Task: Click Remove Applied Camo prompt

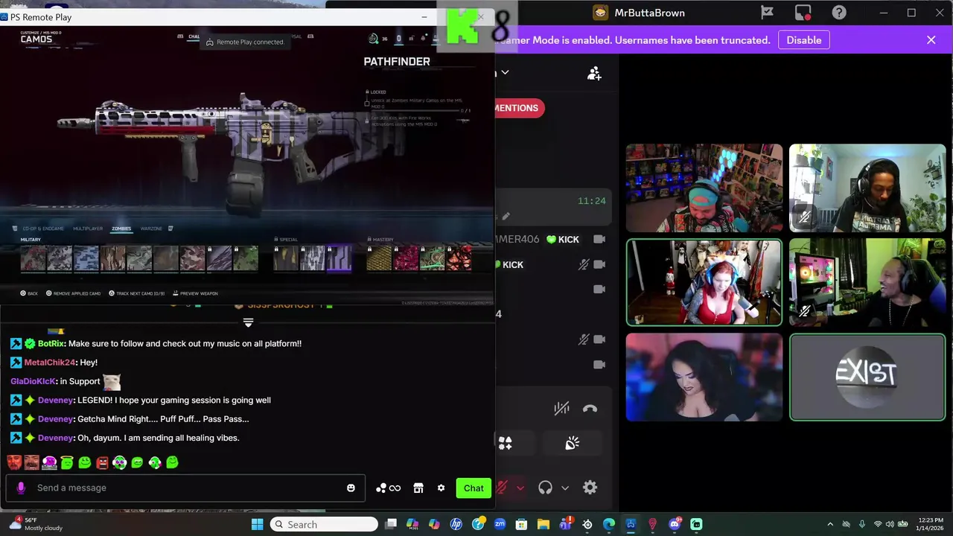Action: coord(74,293)
